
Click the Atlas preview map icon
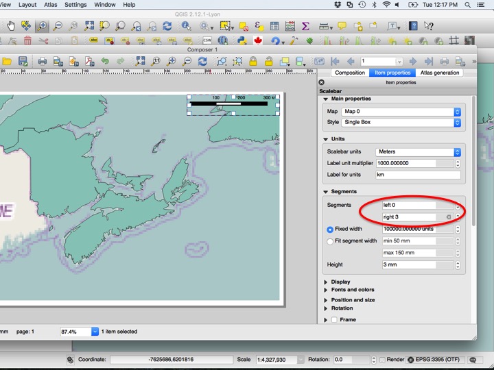pos(319,61)
